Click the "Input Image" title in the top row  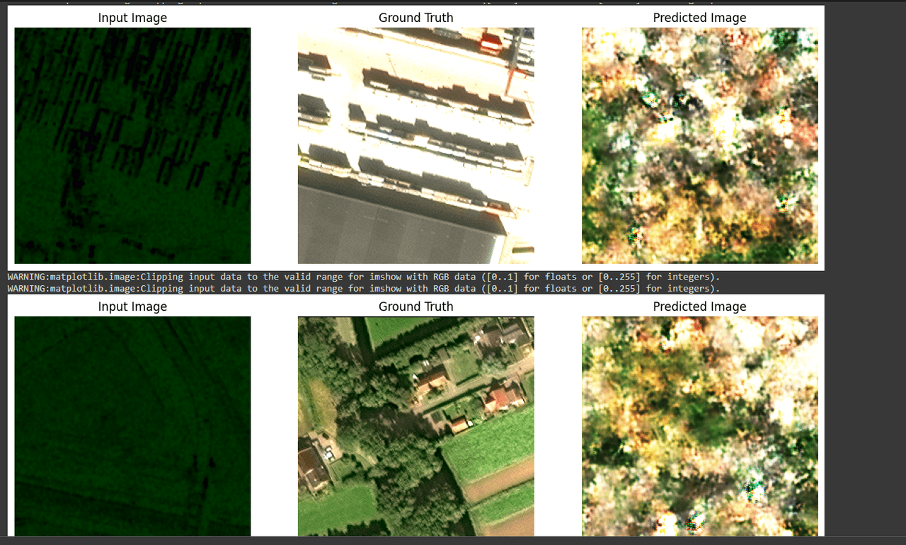(132, 18)
